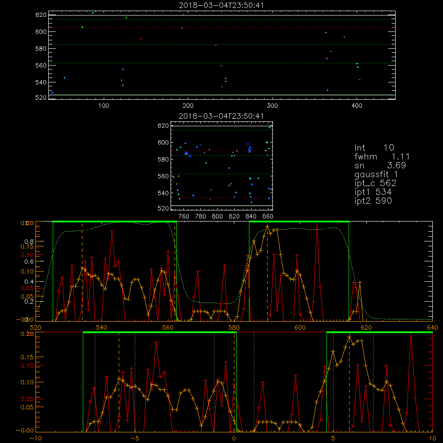443x443 pixels.
Task: Click x-axis label 400 in top plot
Action: 357,106
